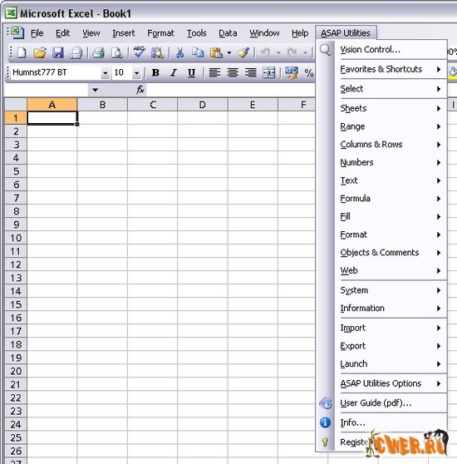The image size is (457, 464).
Task: Open Text submenu entry
Action: point(391,180)
